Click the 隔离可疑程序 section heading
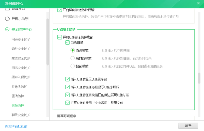The width and height of the screenshot is (204, 131). pyautogui.click(x=67, y=116)
